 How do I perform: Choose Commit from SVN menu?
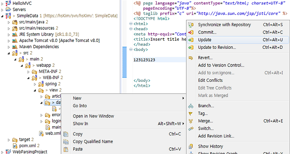238,32
